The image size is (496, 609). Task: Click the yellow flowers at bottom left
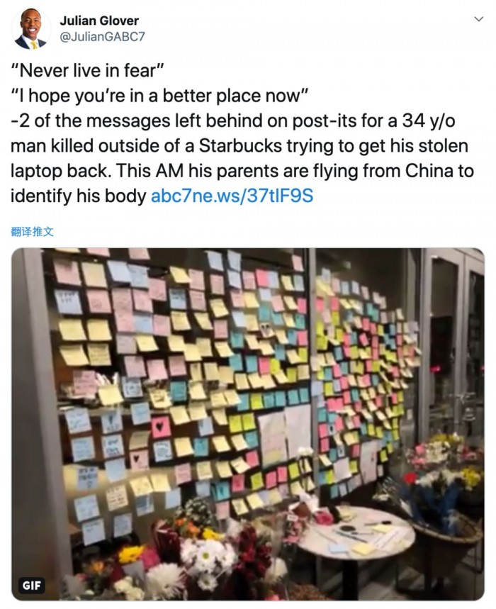[130, 554]
